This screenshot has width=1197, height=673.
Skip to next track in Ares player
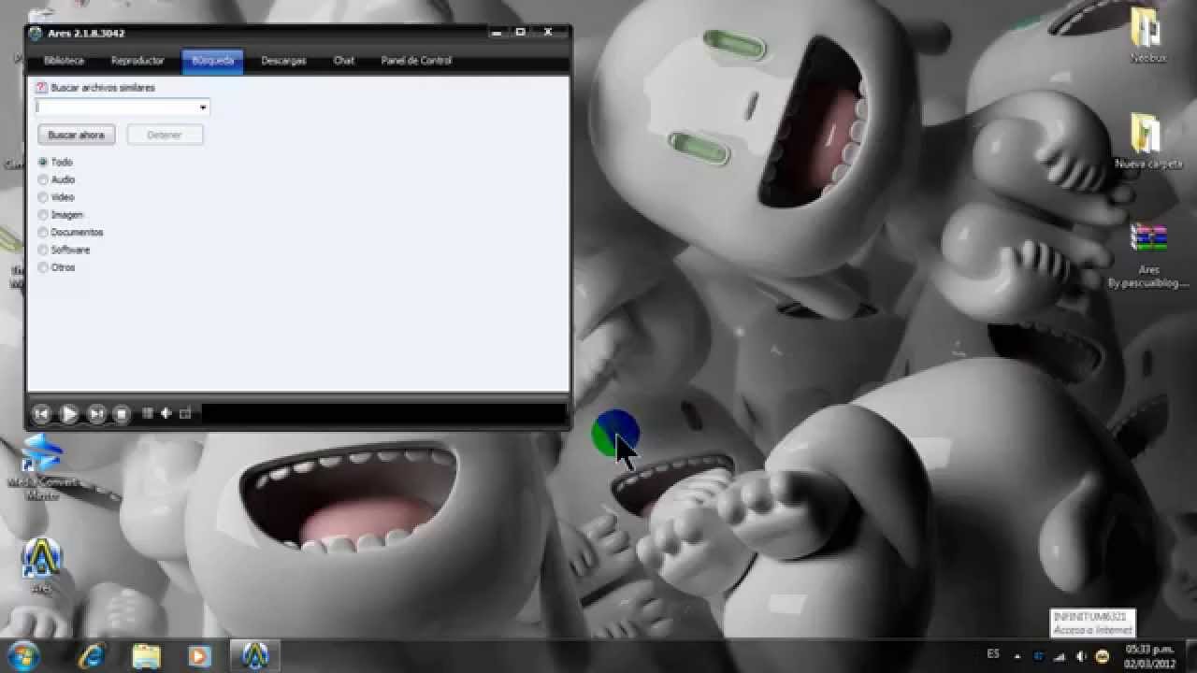[95, 413]
